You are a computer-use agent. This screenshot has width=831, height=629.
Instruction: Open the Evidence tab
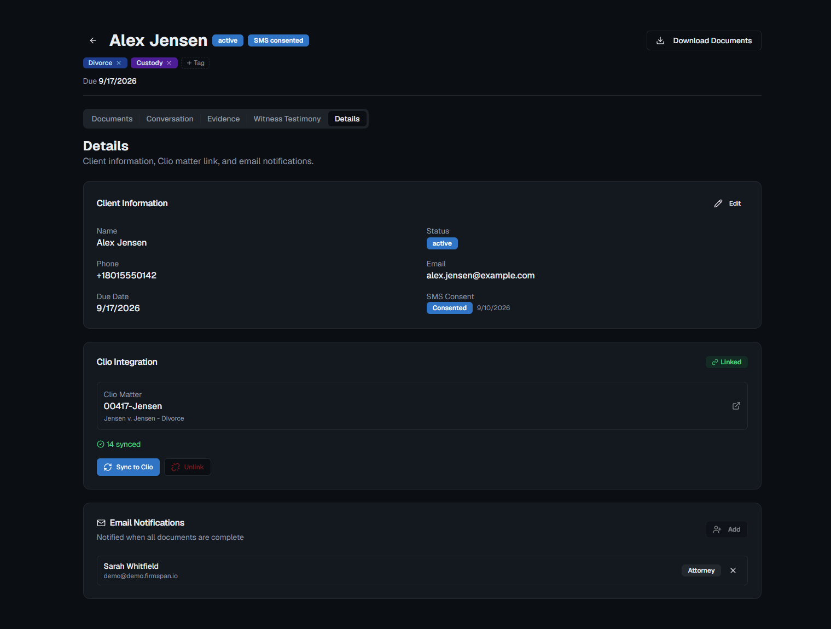pyautogui.click(x=223, y=119)
